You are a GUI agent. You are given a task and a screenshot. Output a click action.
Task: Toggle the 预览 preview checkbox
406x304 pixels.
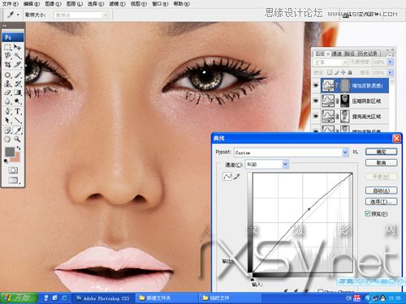coord(367,213)
